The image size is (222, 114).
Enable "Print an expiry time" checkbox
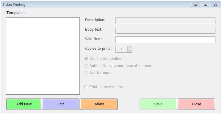point(86,87)
